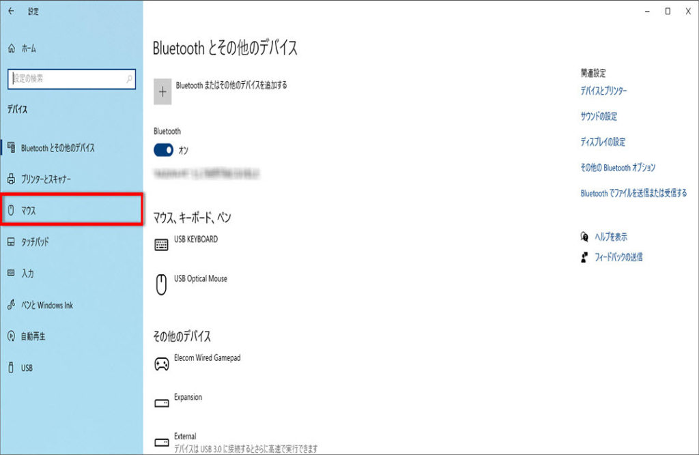The height and width of the screenshot is (455, 699).
Task: Open デバイスとプリンター related link
Action: 603,91
